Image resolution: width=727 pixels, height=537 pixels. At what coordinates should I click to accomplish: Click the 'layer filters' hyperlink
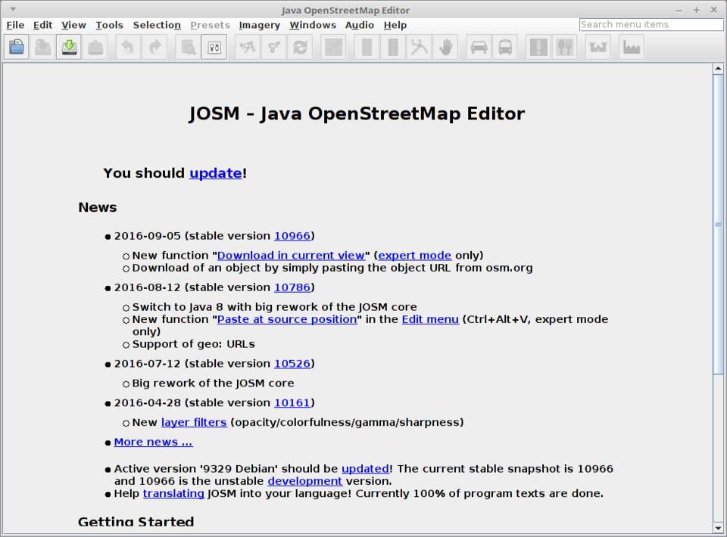tap(194, 423)
